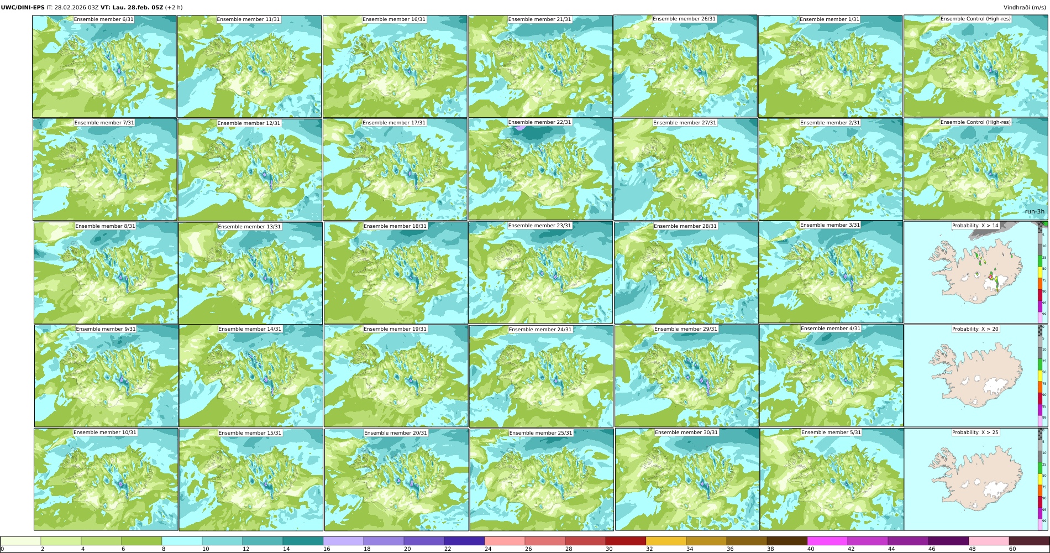This screenshot has height=553, width=1050.
Task: Click the 'Ensemble member 2/31' title label
Action: (830, 123)
